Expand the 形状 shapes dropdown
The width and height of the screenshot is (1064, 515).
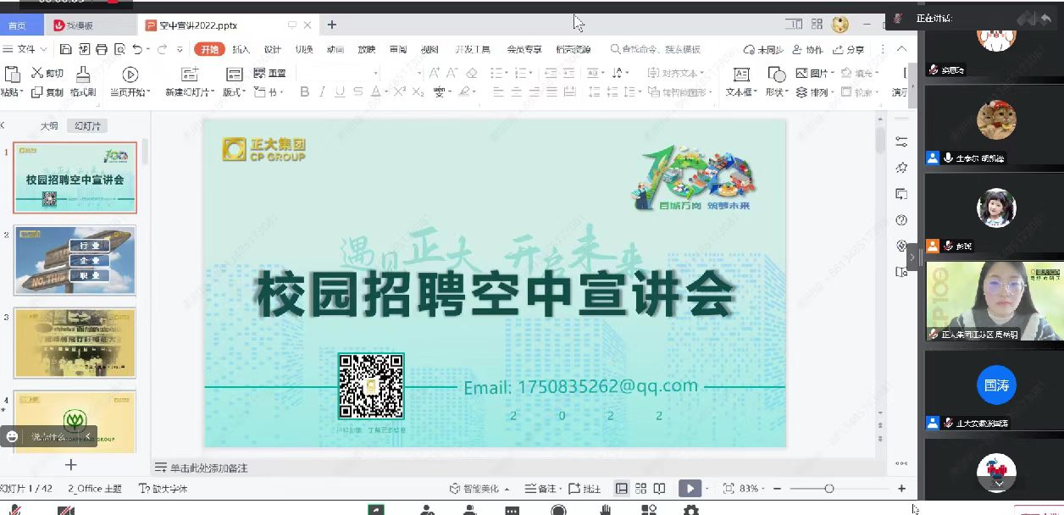click(776, 92)
